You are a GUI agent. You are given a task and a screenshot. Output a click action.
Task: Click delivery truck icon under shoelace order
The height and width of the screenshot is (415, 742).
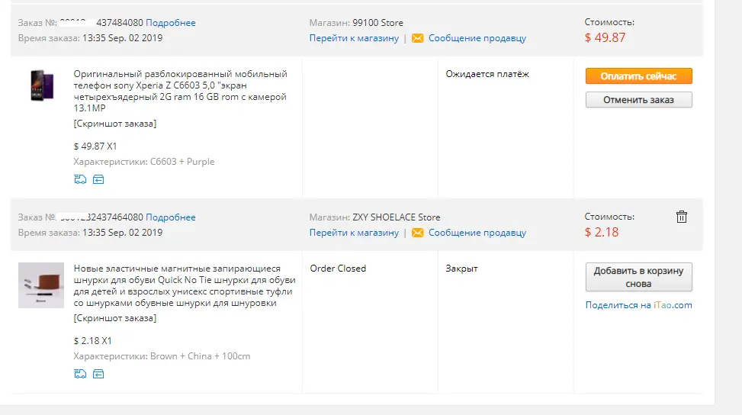tap(80, 374)
